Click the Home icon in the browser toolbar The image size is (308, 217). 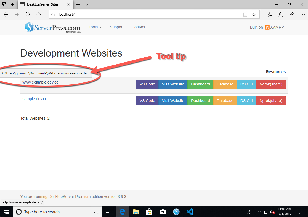[x=39, y=14]
